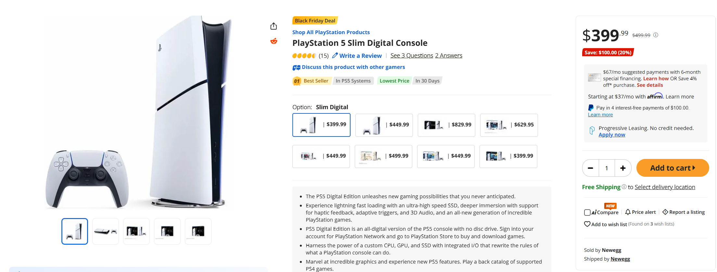
Task: Click the pencil Write a Review icon
Action: click(335, 56)
